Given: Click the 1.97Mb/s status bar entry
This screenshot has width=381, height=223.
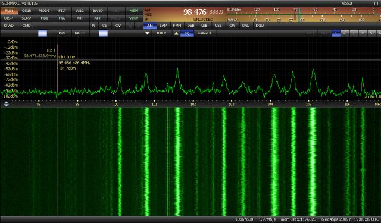Looking at the screenshot, I should (267, 219).
